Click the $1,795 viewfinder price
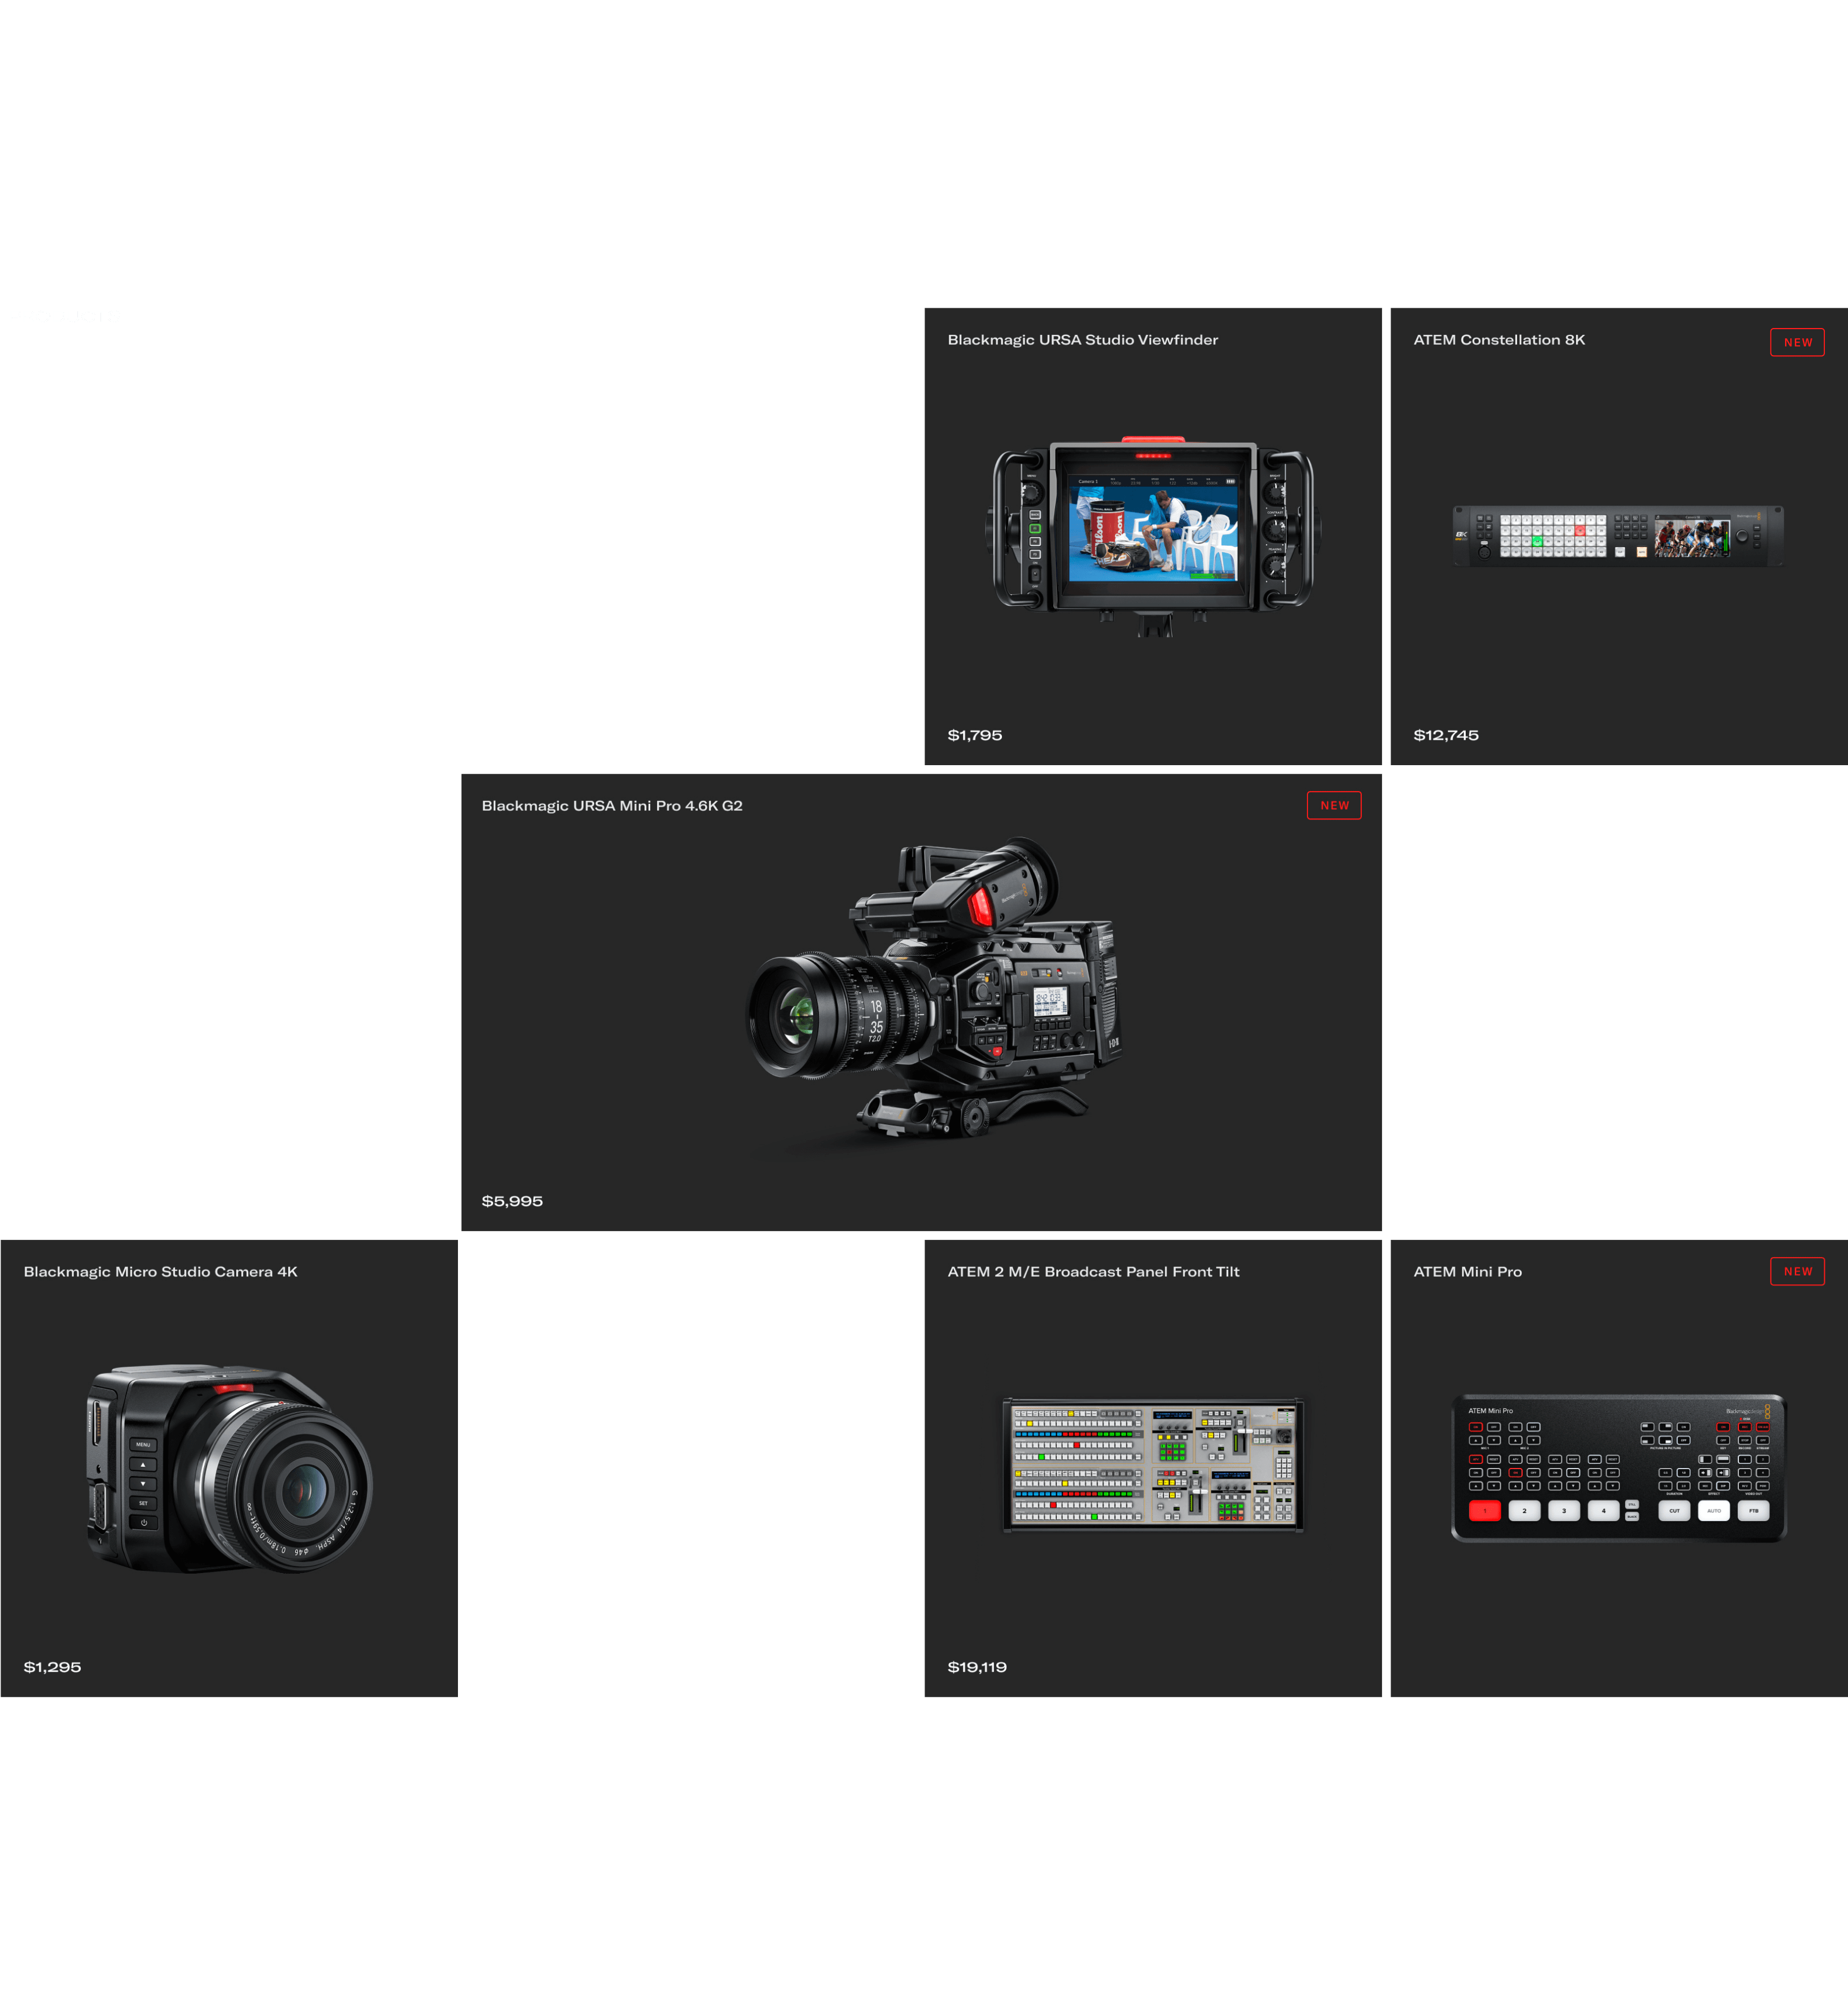This screenshot has height=2005, width=1848. tap(974, 735)
